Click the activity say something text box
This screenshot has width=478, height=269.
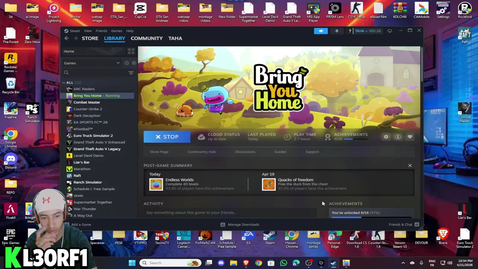click(x=230, y=213)
